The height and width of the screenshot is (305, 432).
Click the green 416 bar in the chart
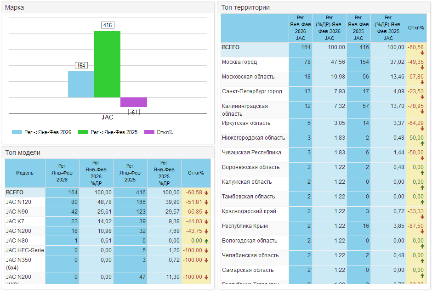click(x=108, y=64)
